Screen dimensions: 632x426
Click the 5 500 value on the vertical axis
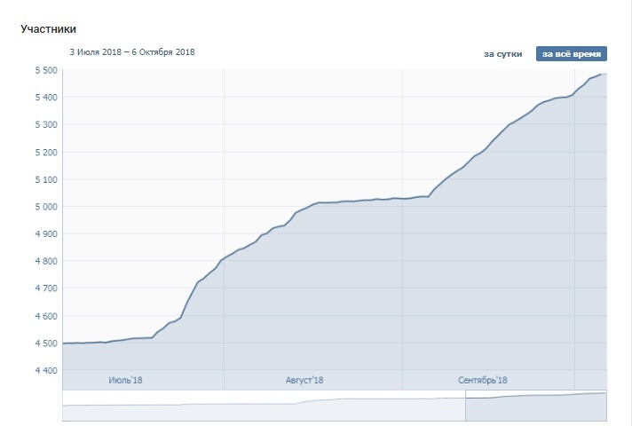pos(44,70)
